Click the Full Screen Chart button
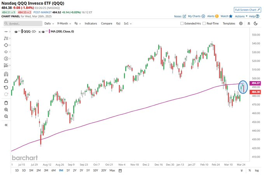 pyautogui.click(x=248, y=9)
